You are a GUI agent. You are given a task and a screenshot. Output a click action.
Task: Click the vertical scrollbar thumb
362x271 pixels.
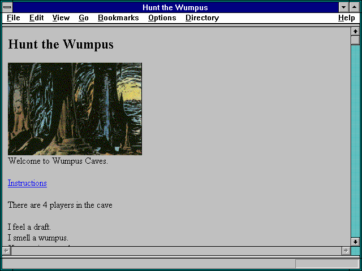coord(355,40)
